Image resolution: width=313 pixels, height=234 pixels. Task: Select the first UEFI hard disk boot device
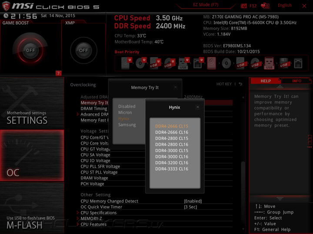[x=127, y=63]
